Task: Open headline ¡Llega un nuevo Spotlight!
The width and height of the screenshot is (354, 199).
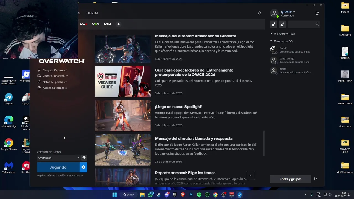Action: tap(179, 107)
